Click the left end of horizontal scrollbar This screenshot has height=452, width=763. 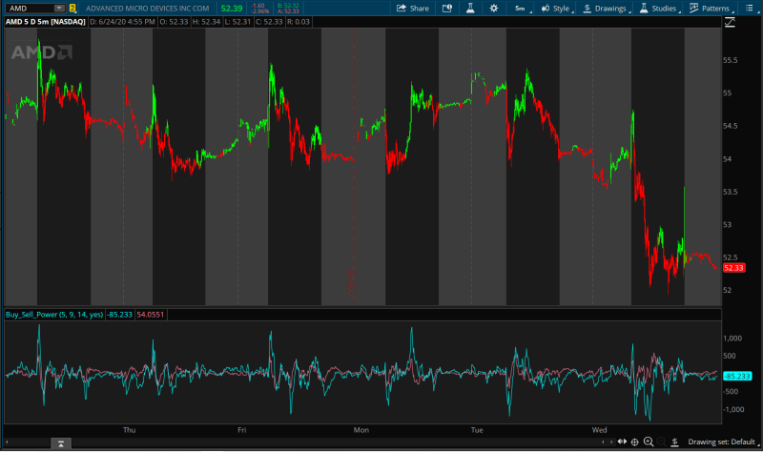[7, 442]
